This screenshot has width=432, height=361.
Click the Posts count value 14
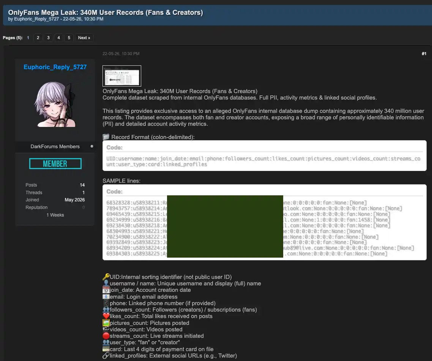click(82, 185)
